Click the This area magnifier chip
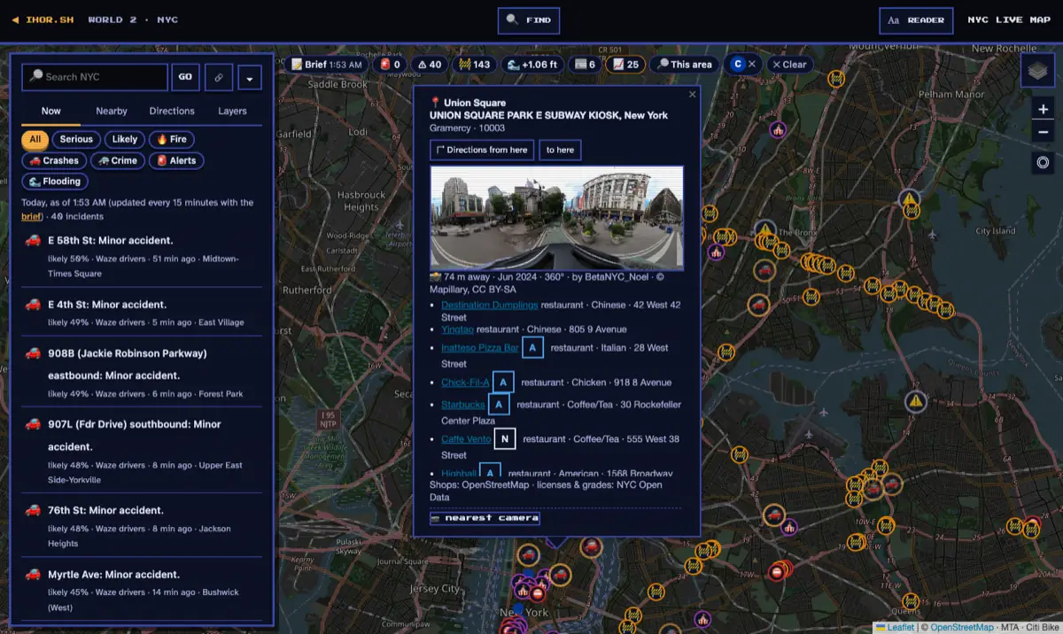 [684, 65]
